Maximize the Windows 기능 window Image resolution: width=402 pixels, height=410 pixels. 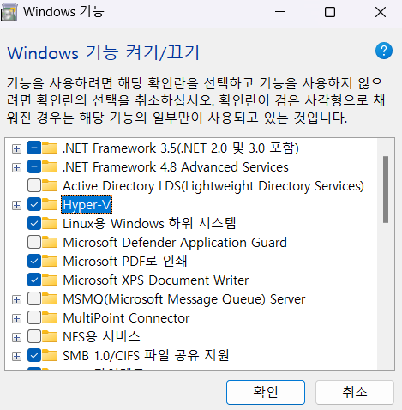pos(330,12)
